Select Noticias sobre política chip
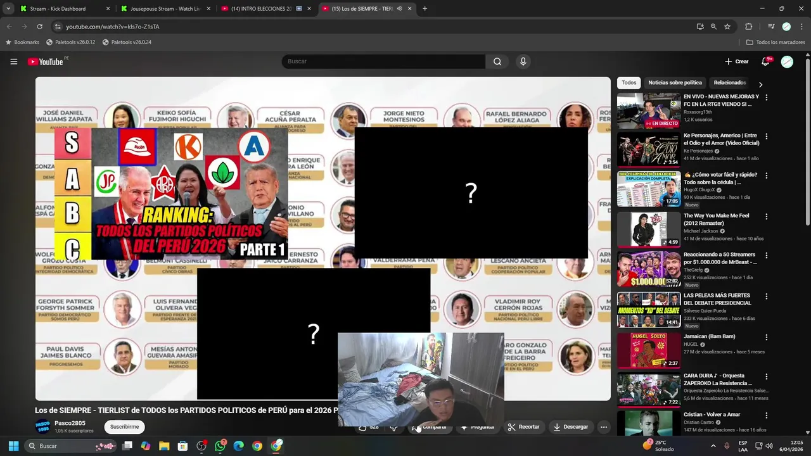 tap(675, 82)
